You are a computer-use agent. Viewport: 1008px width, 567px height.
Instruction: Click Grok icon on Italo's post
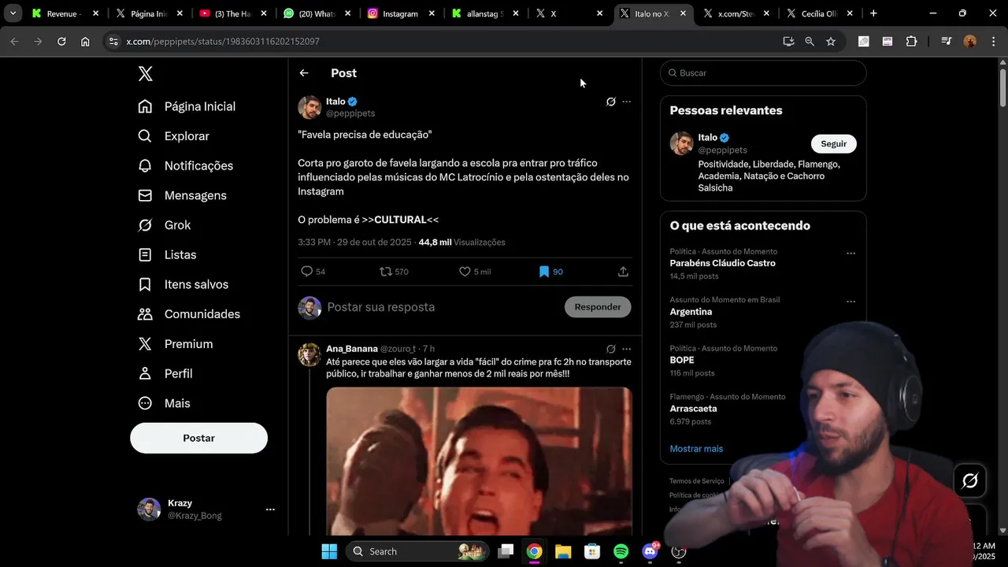[x=610, y=102]
